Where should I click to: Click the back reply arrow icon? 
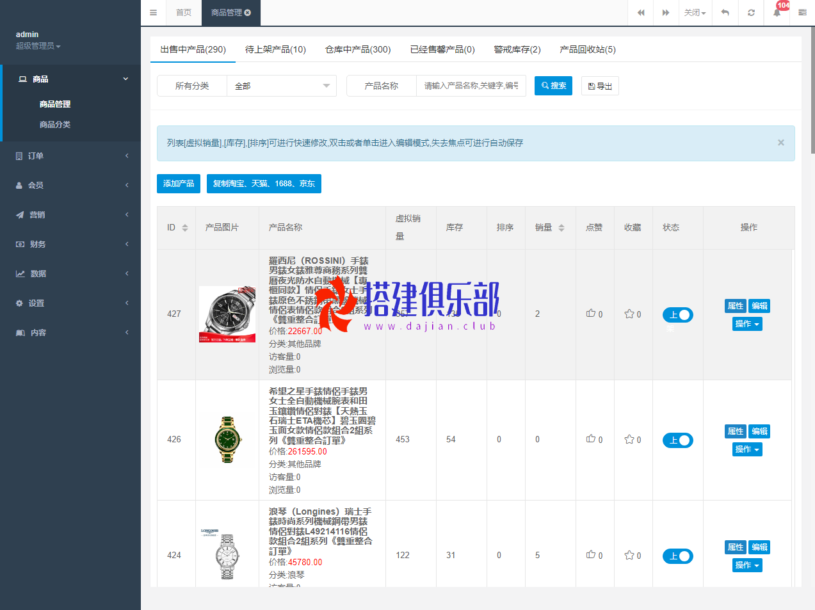click(725, 13)
